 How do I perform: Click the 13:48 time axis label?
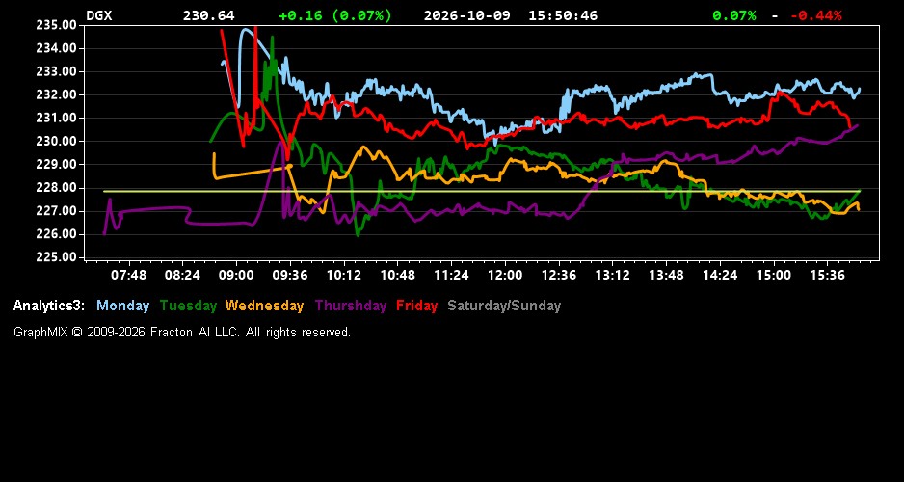(x=666, y=275)
